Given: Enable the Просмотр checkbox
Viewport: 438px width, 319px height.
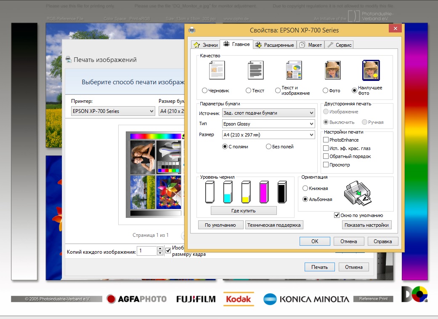Looking at the screenshot, I should point(326,164).
